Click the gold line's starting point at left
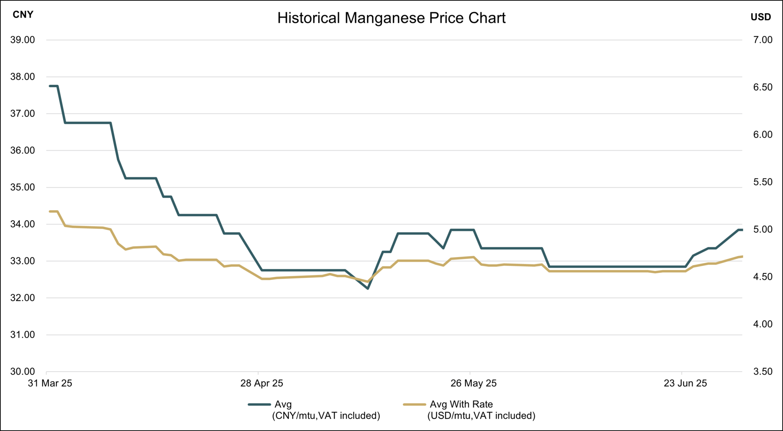Image resolution: width=783 pixels, height=431 pixels. [50, 211]
